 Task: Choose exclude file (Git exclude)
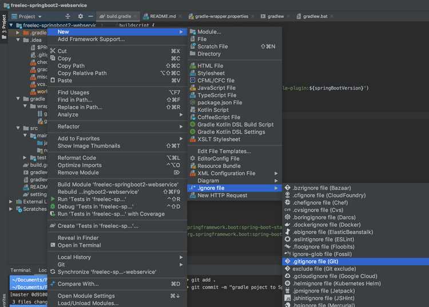click(x=355, y=269)
